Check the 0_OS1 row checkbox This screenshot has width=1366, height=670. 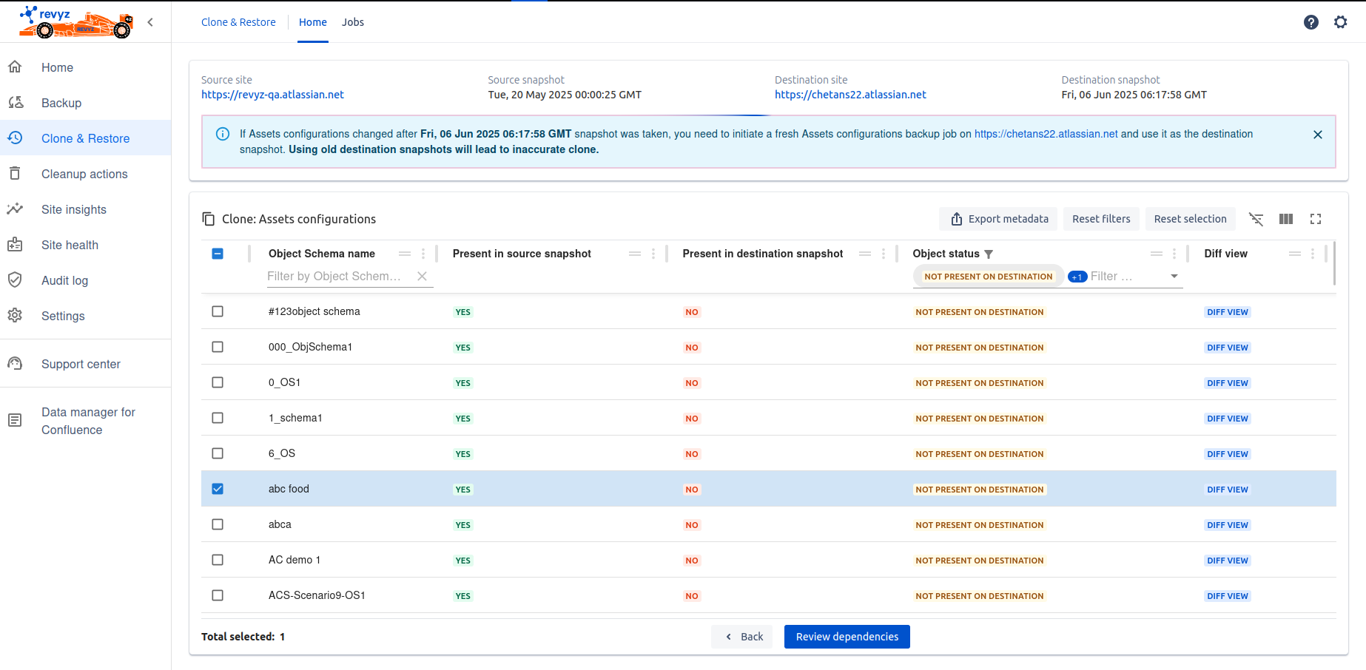coord(218,382)
